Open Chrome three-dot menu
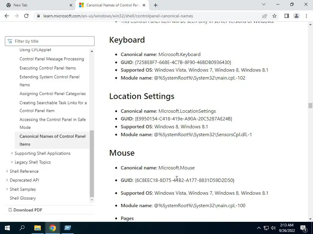Viewport: 313px width, 234px height. tap(306, 16)
